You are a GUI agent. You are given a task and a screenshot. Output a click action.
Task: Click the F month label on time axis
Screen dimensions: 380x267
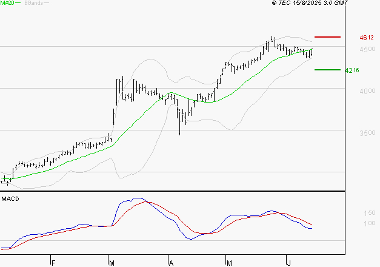tap(53, 263)
